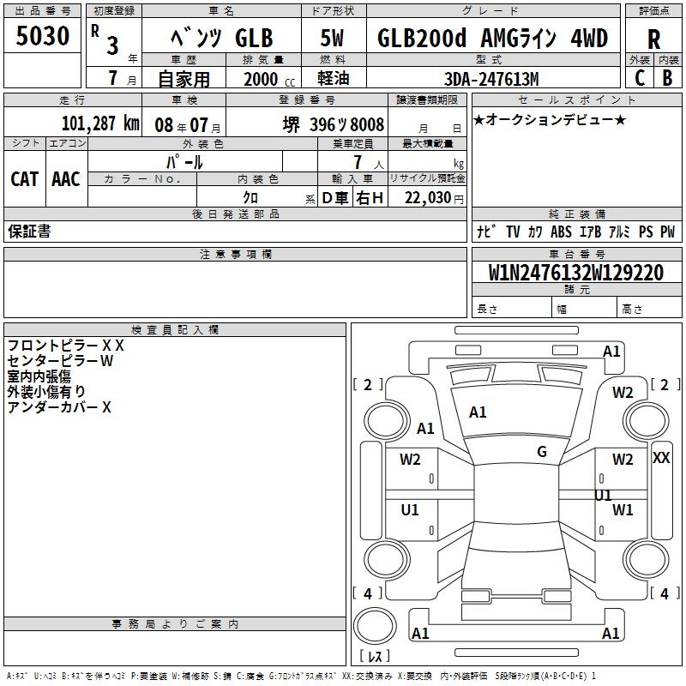Viewport: 686px width, 686px height.
Task: Select the mileage 101,287 km
Action: 100,123
